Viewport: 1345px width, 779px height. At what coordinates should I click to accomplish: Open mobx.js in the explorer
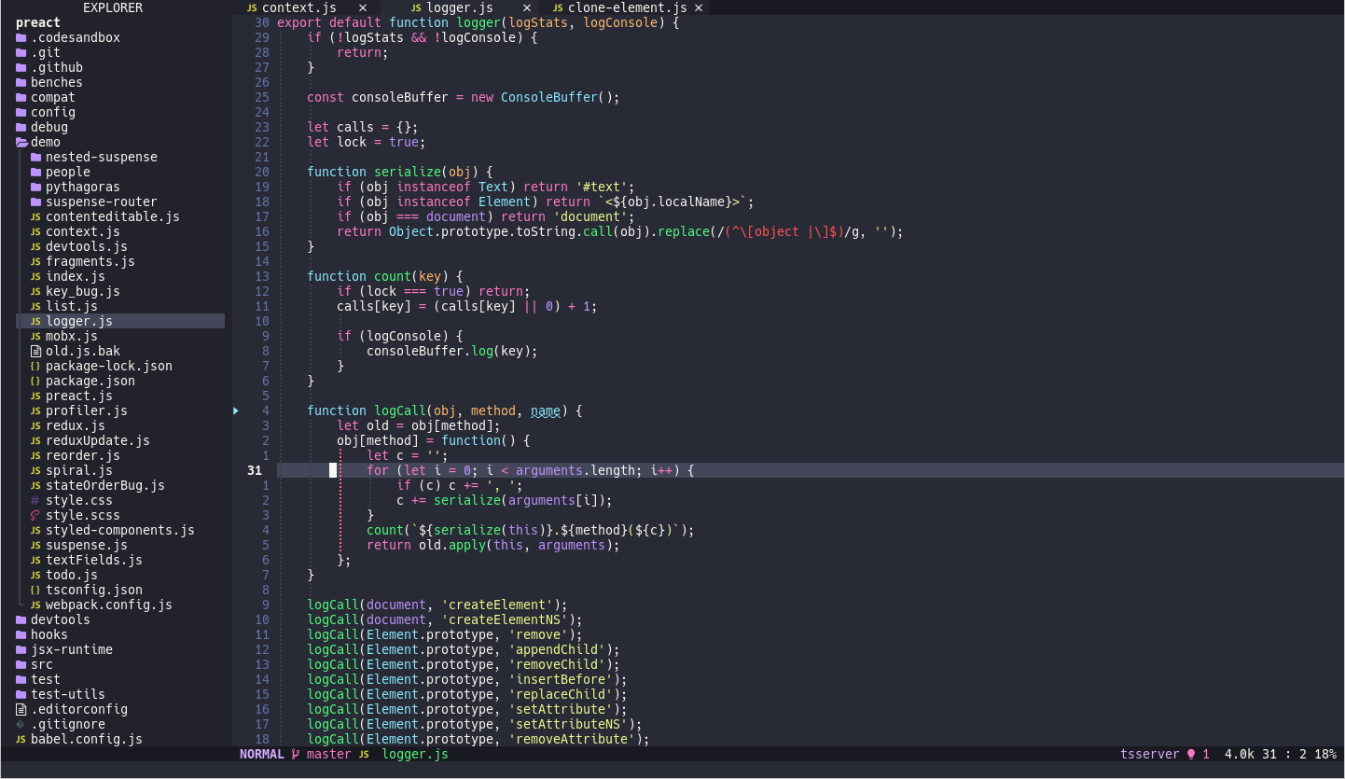tap(72, 336)
